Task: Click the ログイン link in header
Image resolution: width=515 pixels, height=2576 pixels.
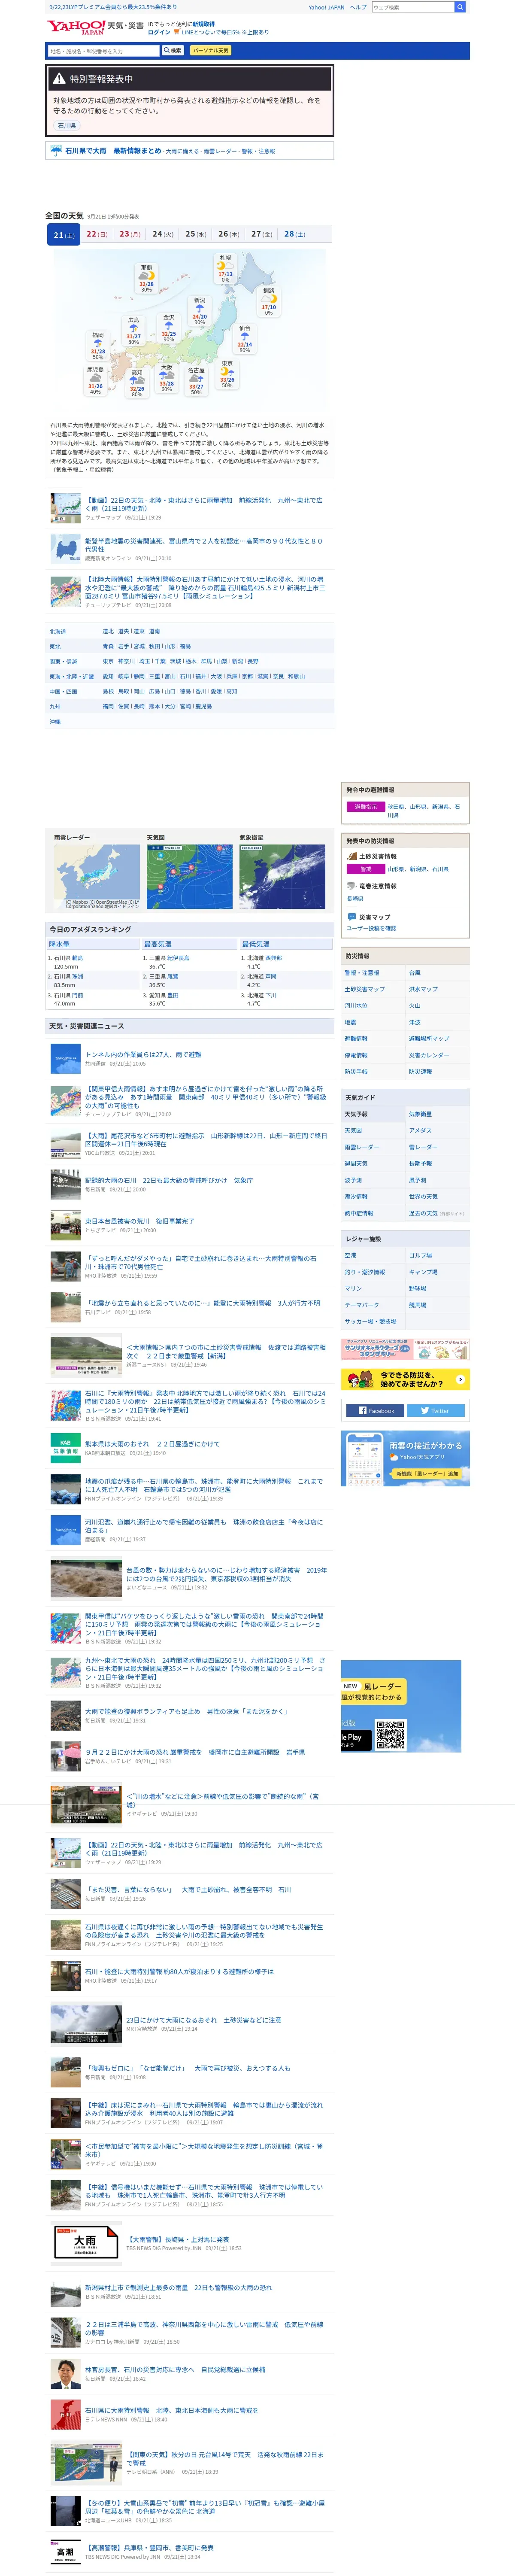Action: [158, 32]
